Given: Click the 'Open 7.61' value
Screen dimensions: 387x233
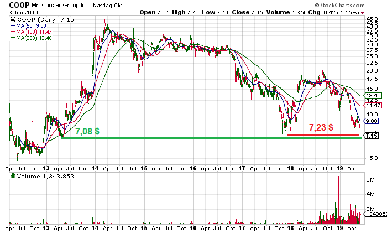Looking at the screenshot, I should click(x=154, y=12).
